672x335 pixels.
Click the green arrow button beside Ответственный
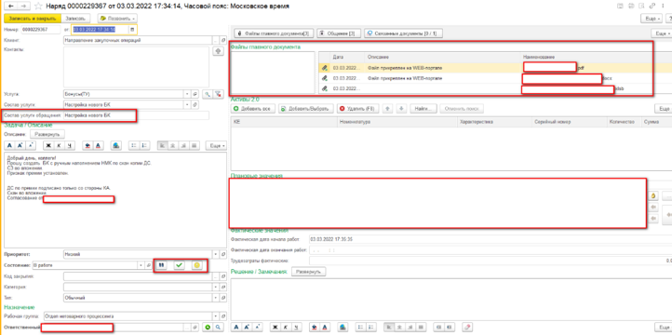pyautogui.click(x=208, y=328)
